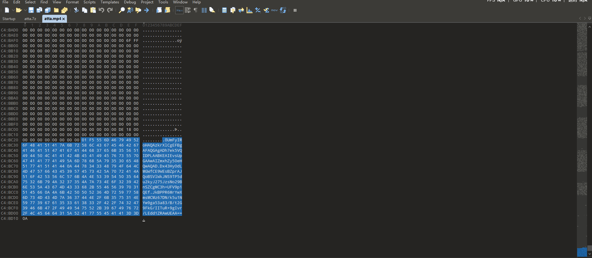
Task: Run a script with the blue scroll icon
Action: (159, 10)
